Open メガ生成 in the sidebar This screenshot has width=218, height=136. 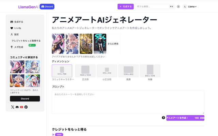coord(19,47)
